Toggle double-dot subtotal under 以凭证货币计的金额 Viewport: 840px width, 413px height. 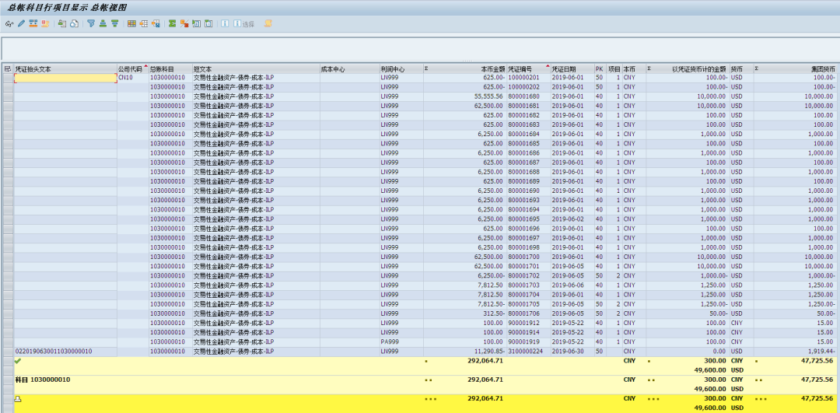(652, 380)
